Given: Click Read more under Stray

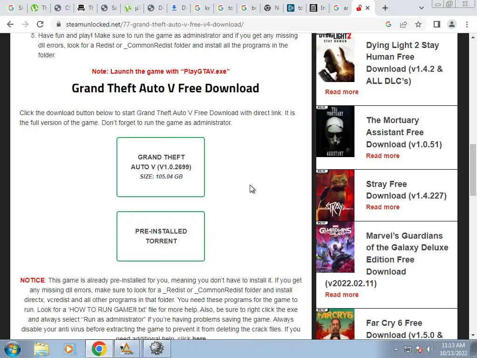Looking at the screenshot, I should 383,207.
